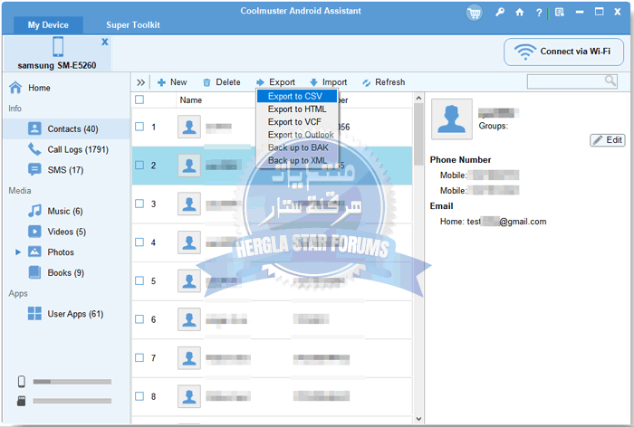Open help with the question mark icon
This screenshot has height=427, width=634.
(541, 13)
